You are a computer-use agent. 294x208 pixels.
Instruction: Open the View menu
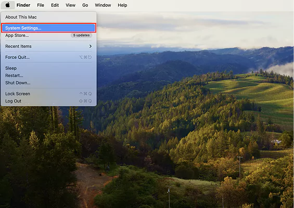[70, 5]
